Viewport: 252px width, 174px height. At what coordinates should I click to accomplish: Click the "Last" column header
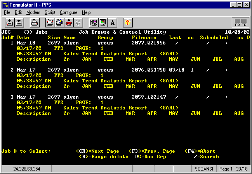click(175, 38)
